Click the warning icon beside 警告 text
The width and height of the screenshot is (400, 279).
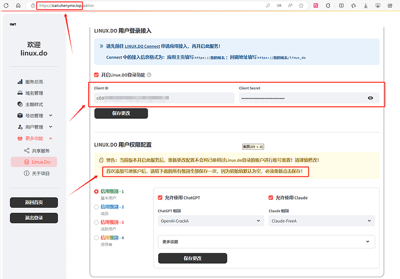click(x=101, y=160)
